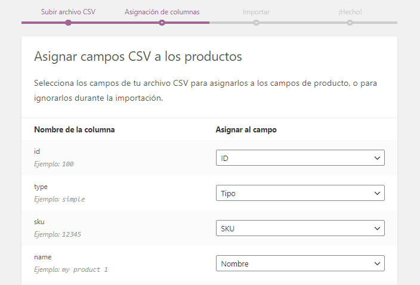Select the 'Asignación de columnas' step

click(x=162, y=11)
